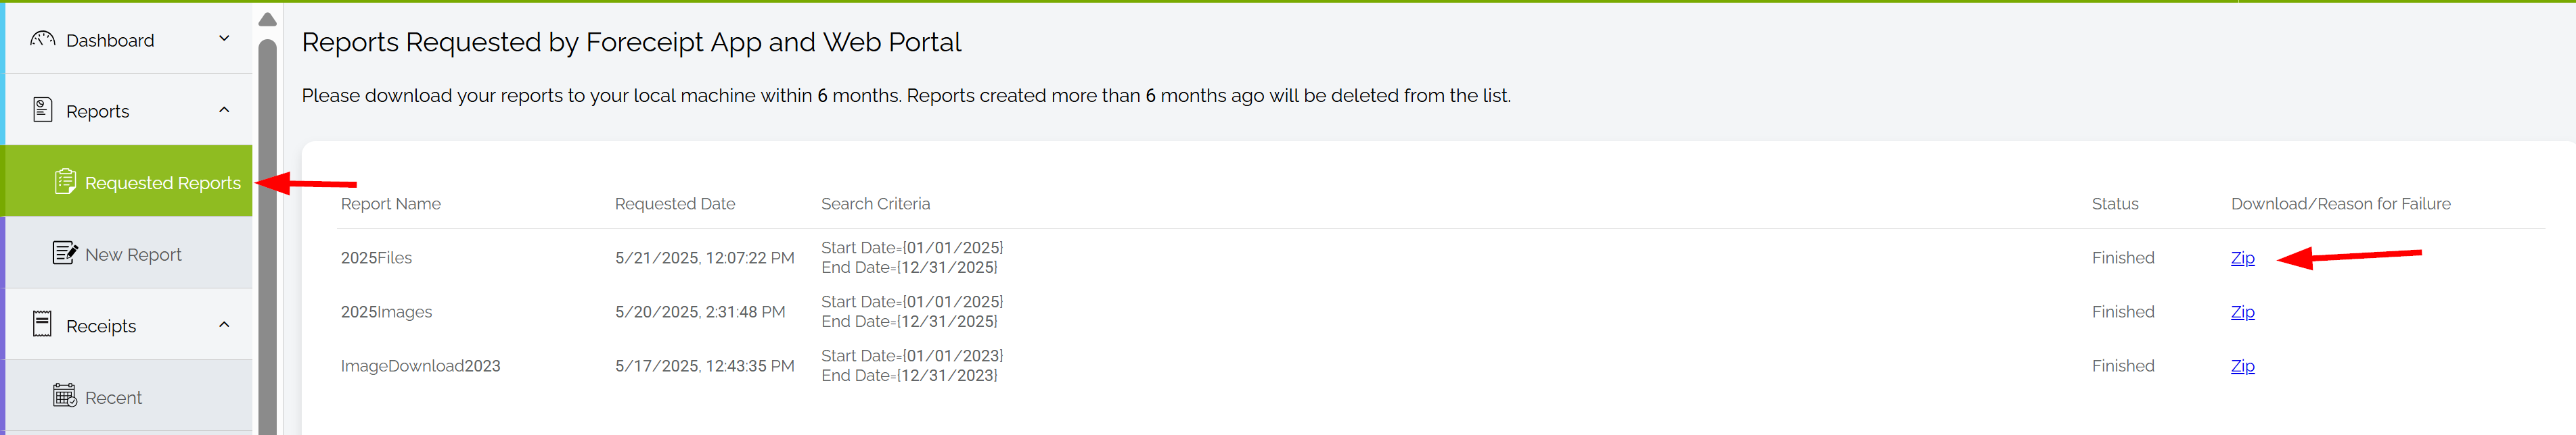Click the Requested Date column header
The height and width of the screenshot is (435, 2576).
[674, 203]
